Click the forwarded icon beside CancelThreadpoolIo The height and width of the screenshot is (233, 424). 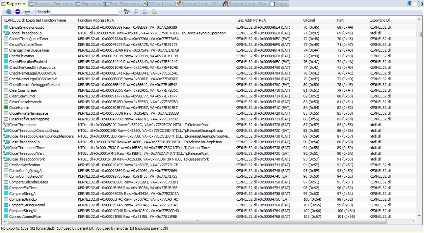[6, 33]
